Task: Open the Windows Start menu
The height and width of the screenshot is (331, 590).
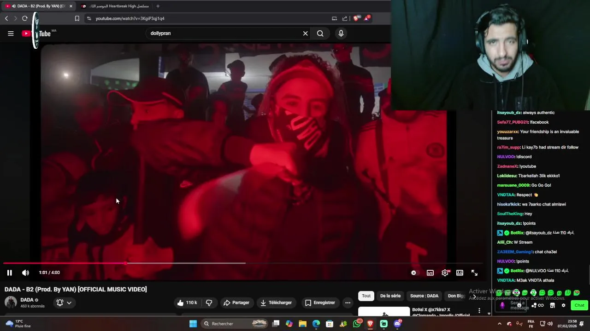Action: coord(193,324)
